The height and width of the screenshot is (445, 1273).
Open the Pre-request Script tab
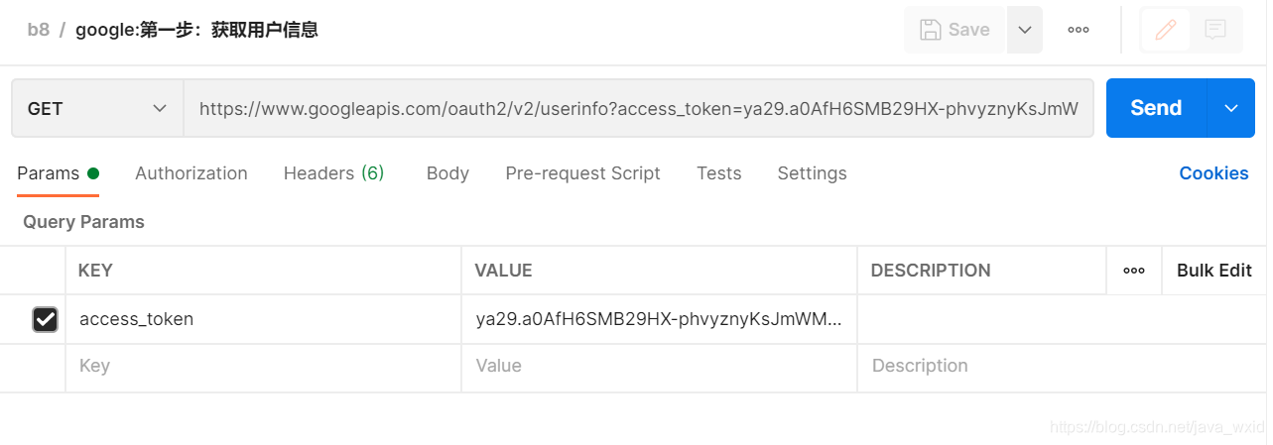[582, 173]
